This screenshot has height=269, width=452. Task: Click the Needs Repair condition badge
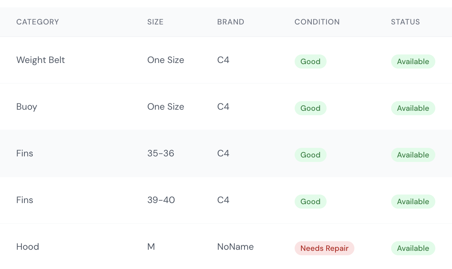point(324,248)
